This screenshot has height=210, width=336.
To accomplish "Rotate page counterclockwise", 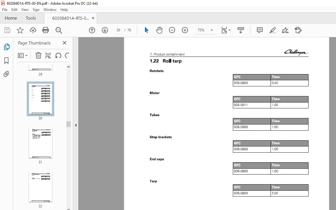I will 58,56.
